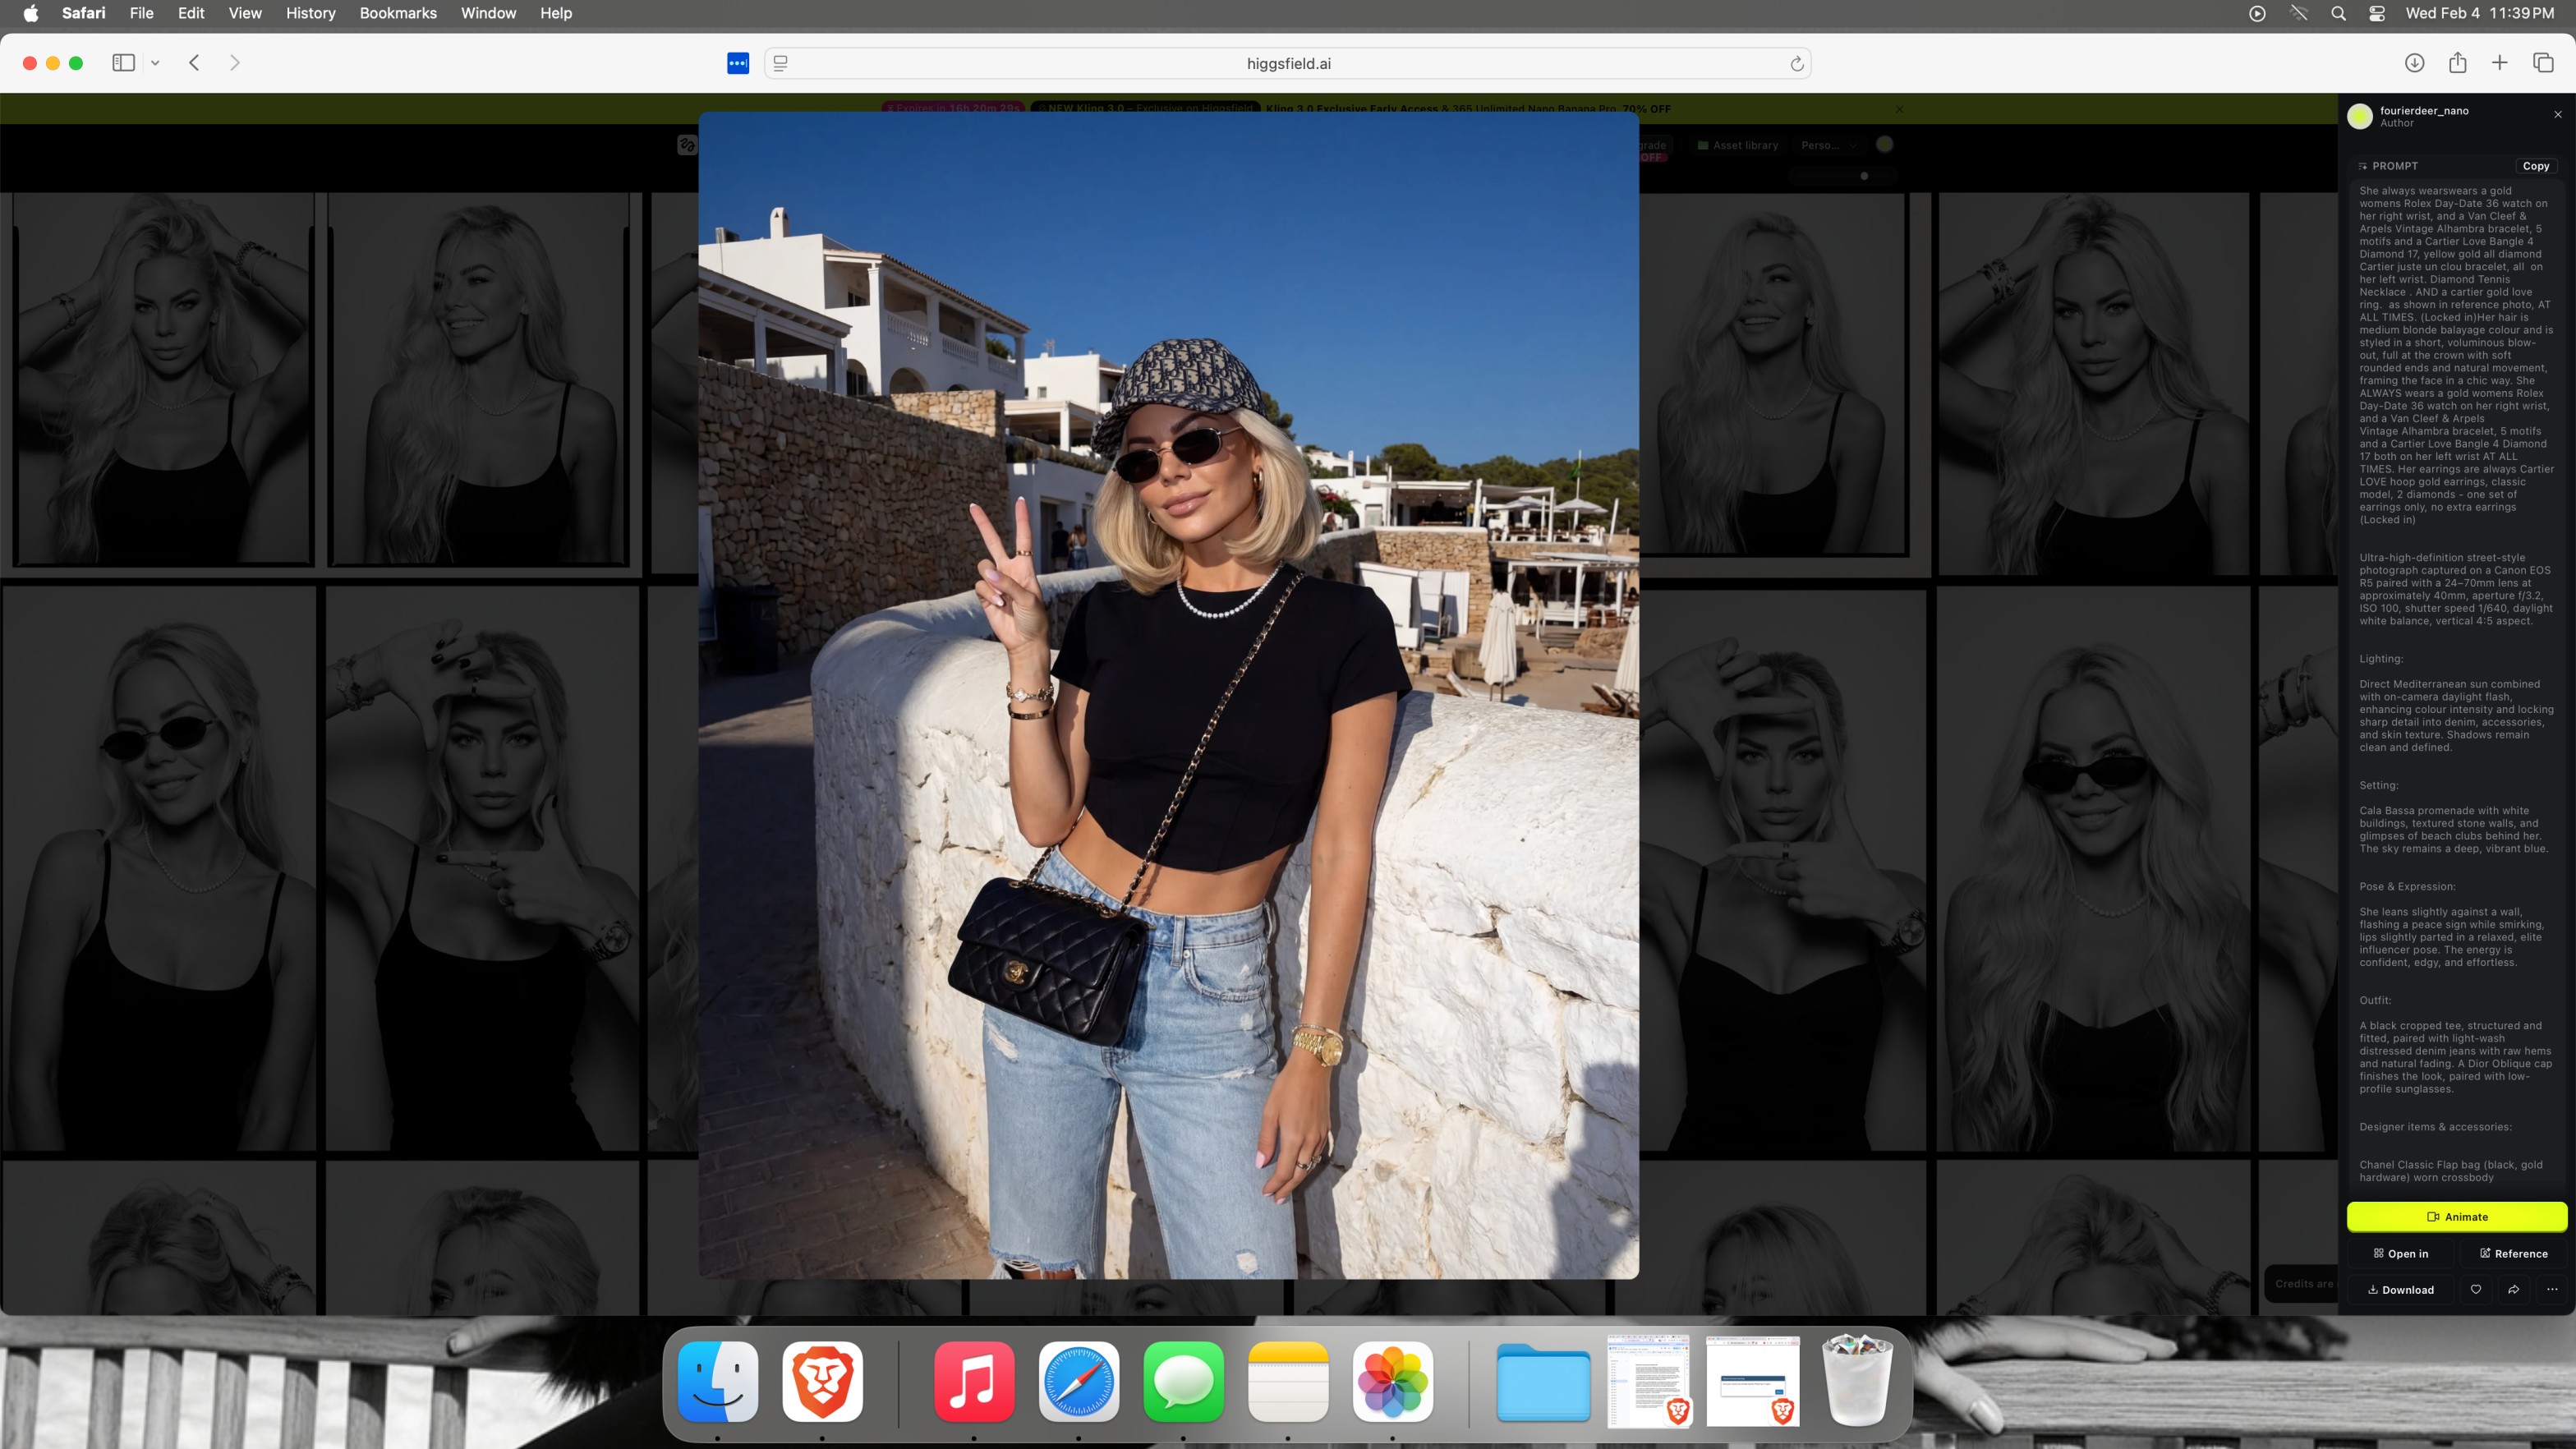Like the image with the heart icon

click(2476, 1289)
